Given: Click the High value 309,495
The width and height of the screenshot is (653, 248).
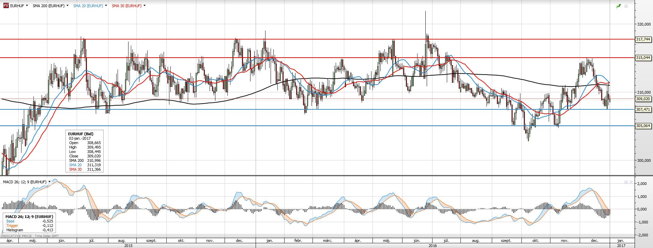Looking at the screenshot, I should click(x=94, y=147).
